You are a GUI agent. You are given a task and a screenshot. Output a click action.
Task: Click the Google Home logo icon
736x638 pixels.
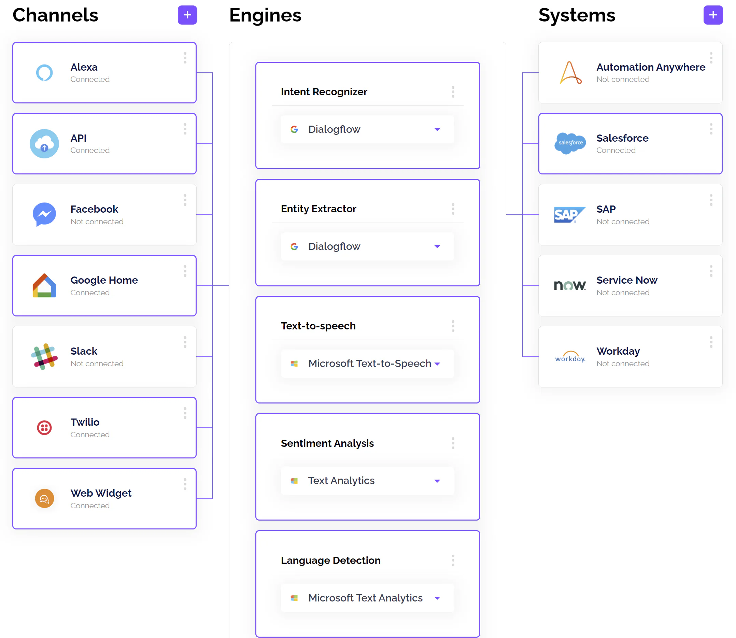point(44,285)
